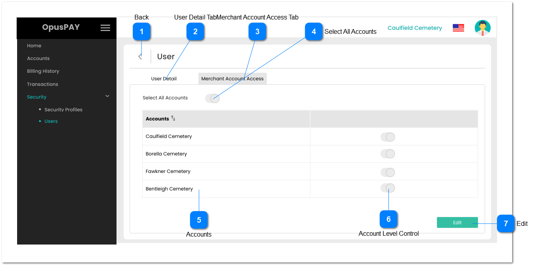This screenshot has height=266, width=534.
Task: Open Security Profiles from the sidebar
Action: pos(63,109)
